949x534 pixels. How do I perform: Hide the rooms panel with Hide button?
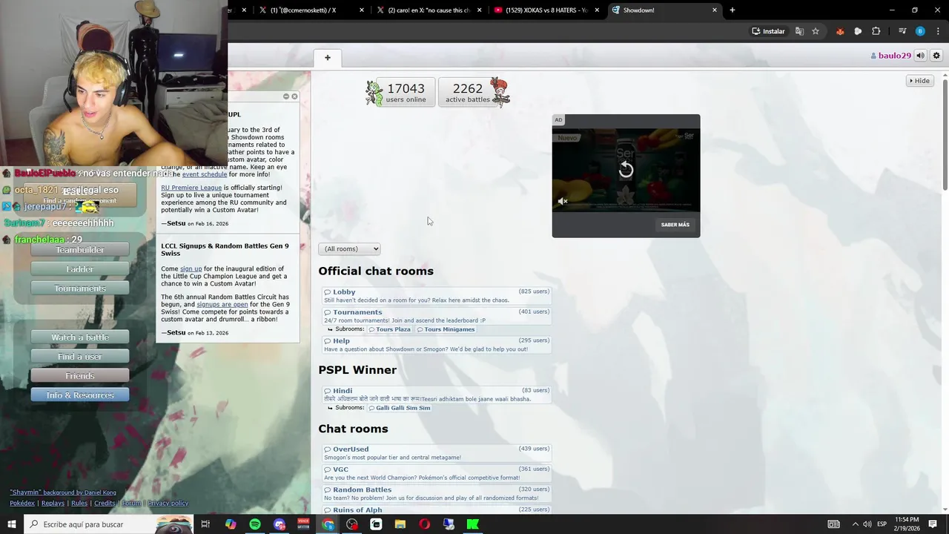(920, 81)
